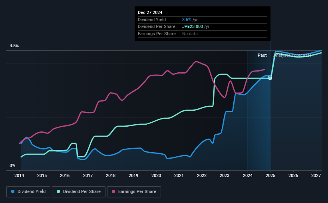This screenshot has height=203, width=328.
Task: Click the Past region label
Action: [x=262, y=55]
